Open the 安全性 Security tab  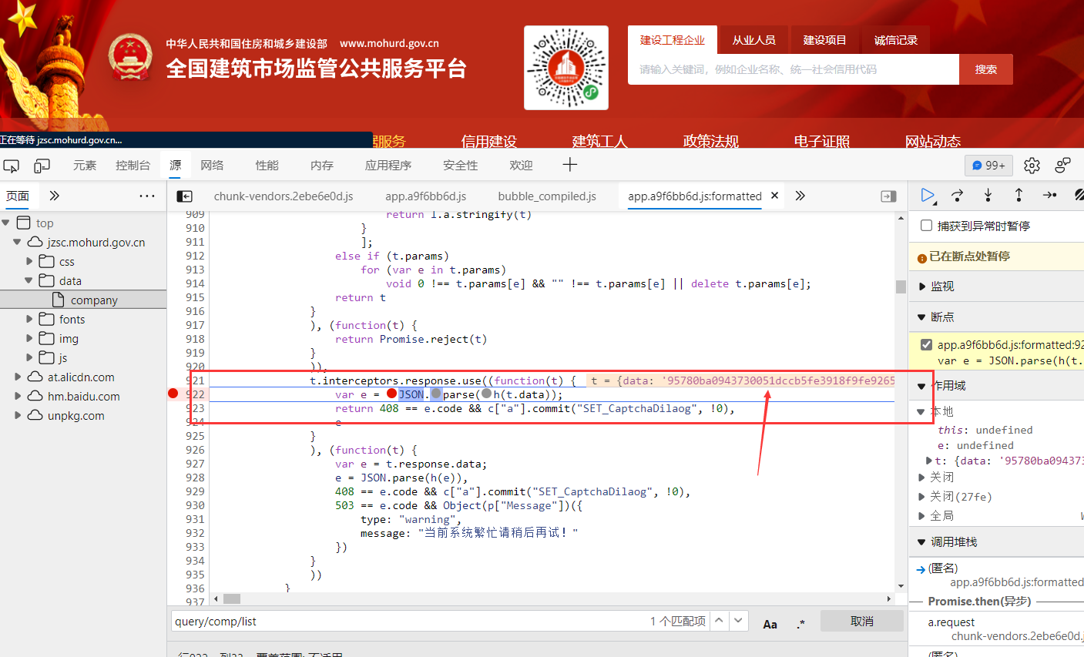[461, 166]
